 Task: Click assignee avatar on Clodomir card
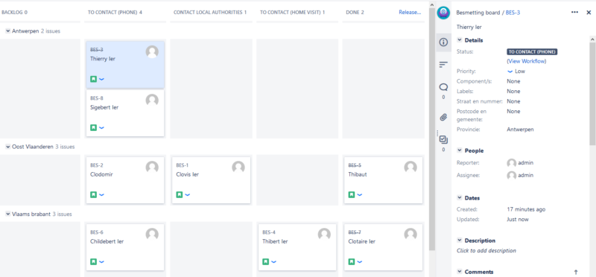[x=152, y=168]
